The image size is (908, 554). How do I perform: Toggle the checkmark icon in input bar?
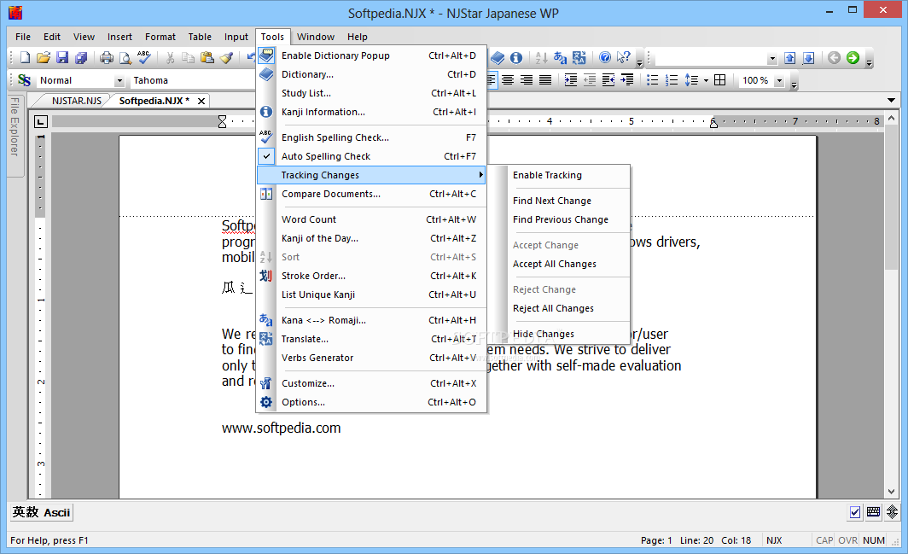pos(855,511)
